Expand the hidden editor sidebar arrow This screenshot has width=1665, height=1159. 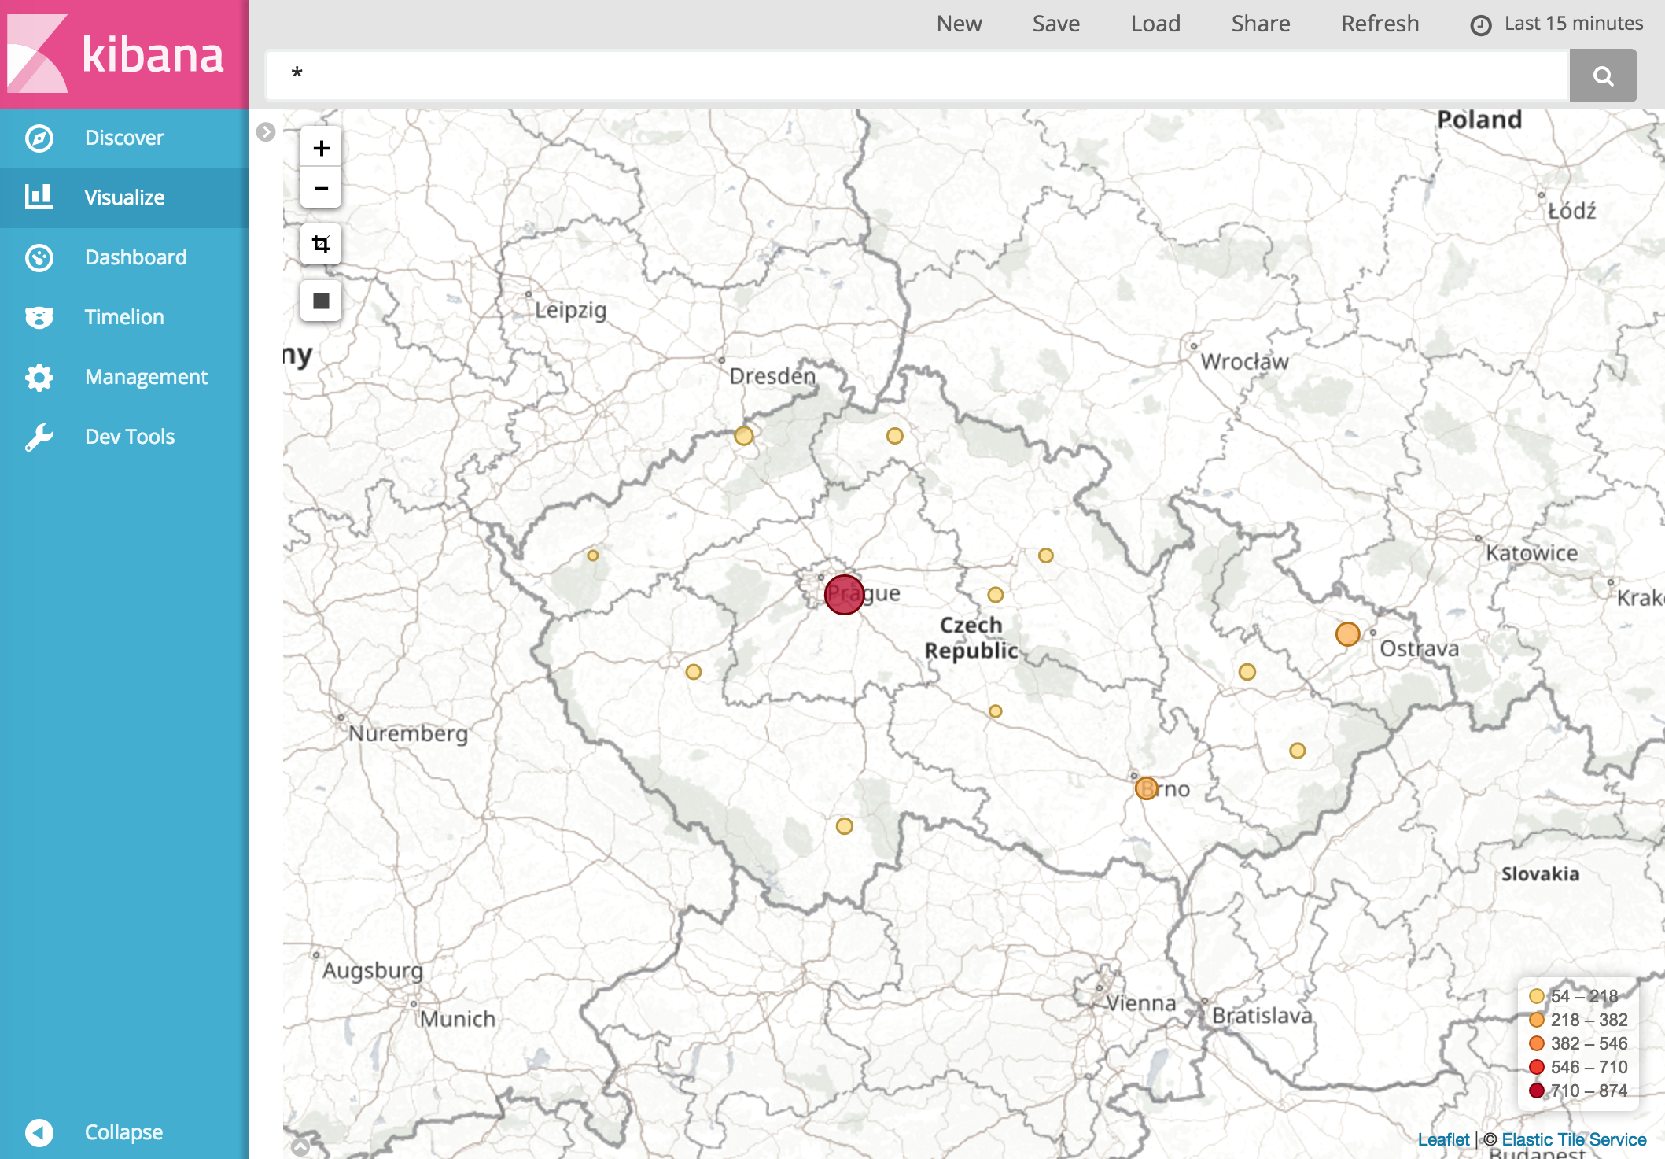(266, 132)
